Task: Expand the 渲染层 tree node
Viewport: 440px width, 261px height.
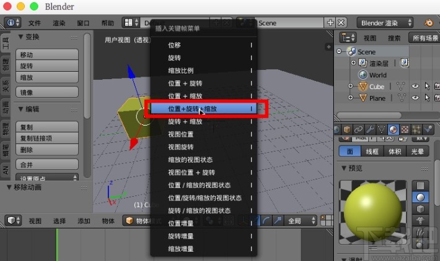Action: [354, 62]
